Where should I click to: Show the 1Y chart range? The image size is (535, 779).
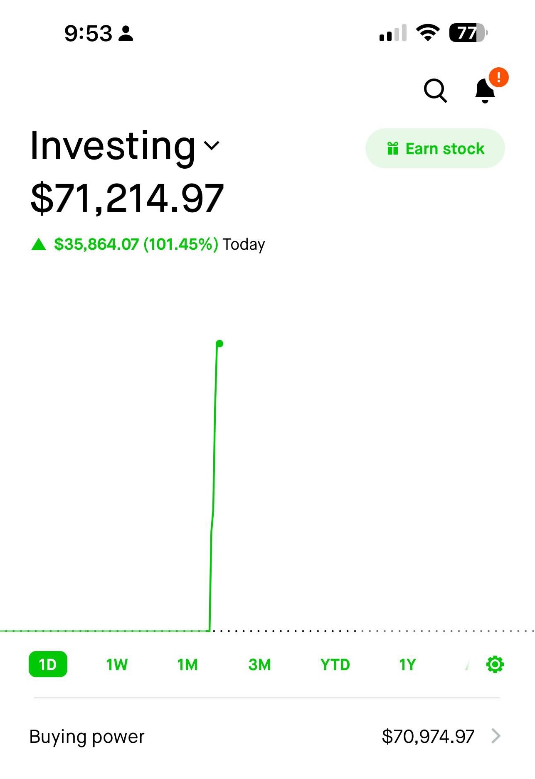click(407, 665)
